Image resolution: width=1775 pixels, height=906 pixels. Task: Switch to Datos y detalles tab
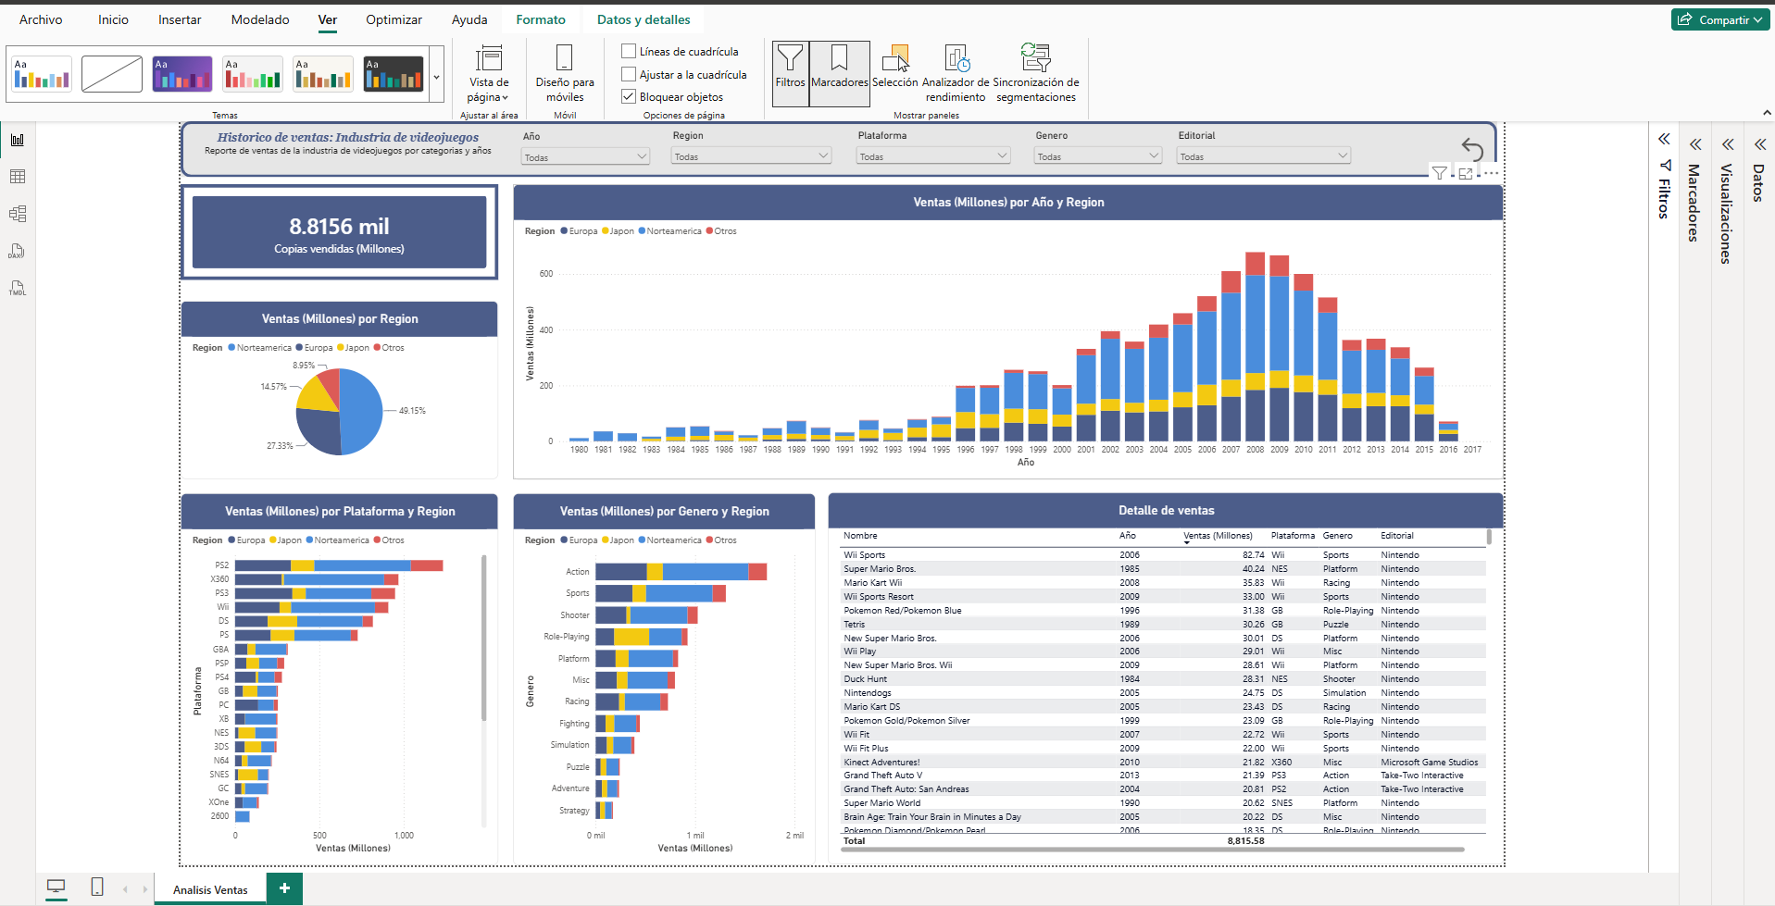644,19
